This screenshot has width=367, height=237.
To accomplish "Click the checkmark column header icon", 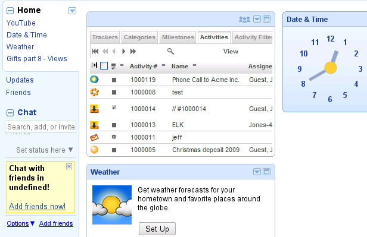I will [114, 67].
